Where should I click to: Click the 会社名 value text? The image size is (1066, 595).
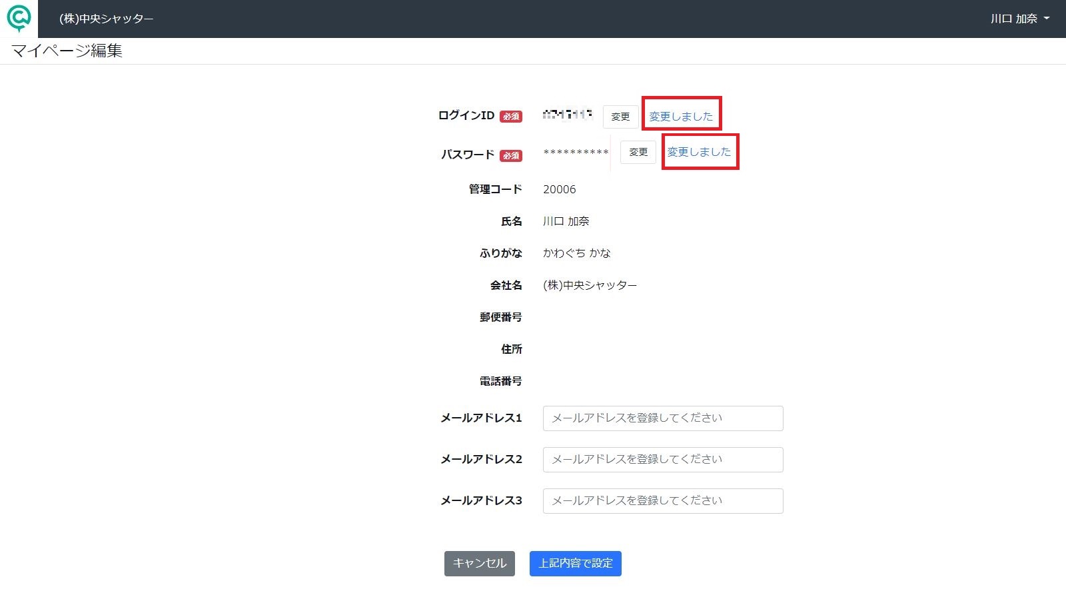[x=590, y=285]
